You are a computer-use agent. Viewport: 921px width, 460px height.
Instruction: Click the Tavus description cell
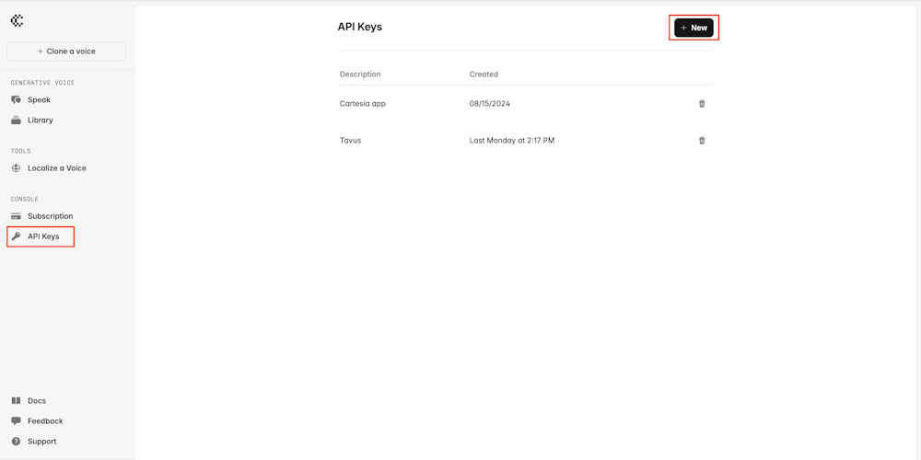(350, 140)
